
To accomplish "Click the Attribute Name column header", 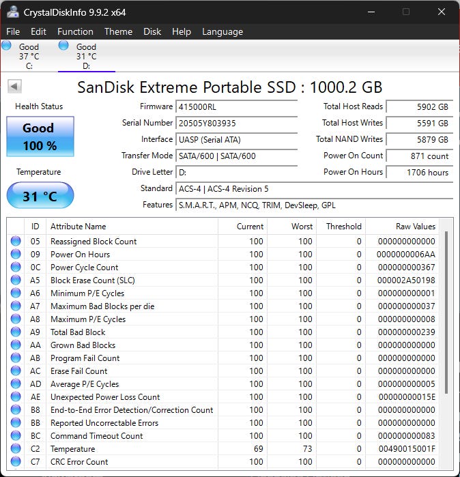I will [x=132, y=227].
